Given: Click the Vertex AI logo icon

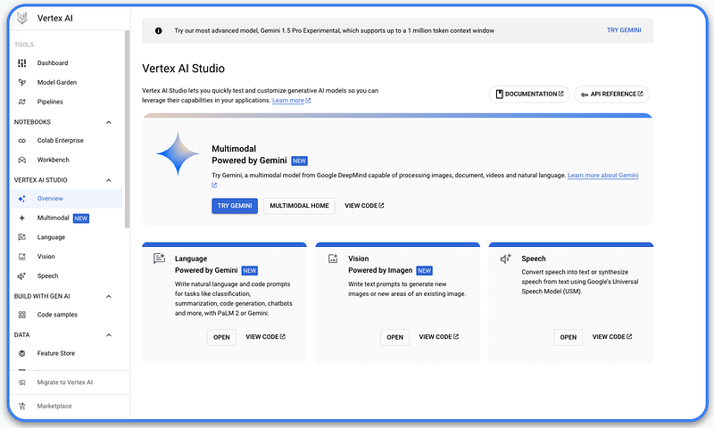Looking at the screenshot, I should coord(21,18).
